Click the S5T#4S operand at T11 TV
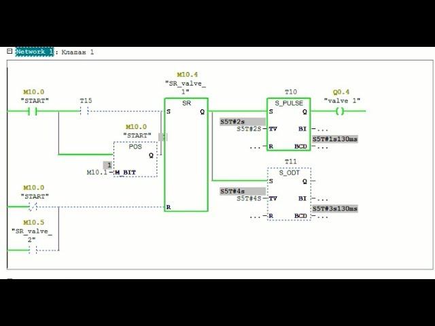Screen dimensions: 435x326 click(x=249, y=198)
